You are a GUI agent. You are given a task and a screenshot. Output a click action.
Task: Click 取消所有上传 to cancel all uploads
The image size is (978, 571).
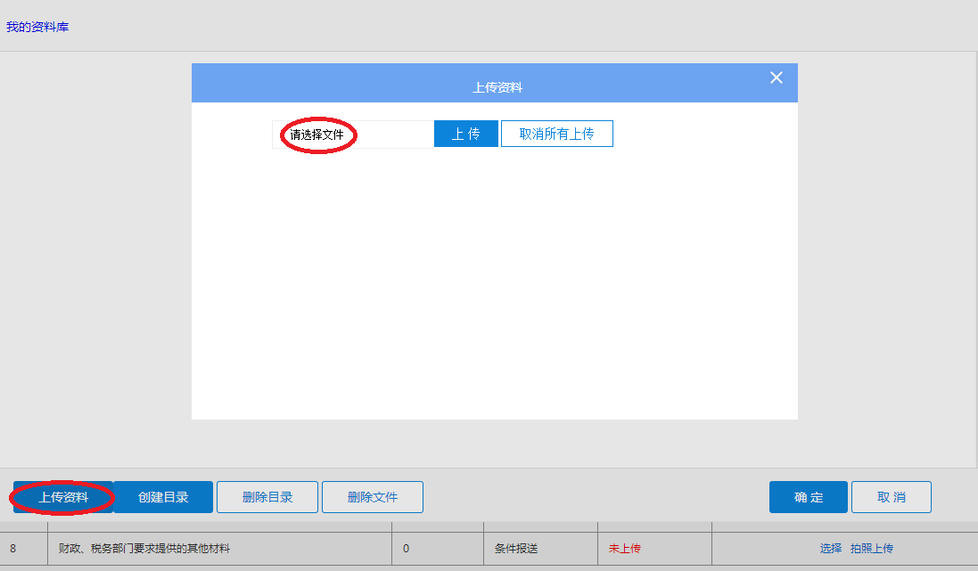pyautogui.click(x=556, y=135)
